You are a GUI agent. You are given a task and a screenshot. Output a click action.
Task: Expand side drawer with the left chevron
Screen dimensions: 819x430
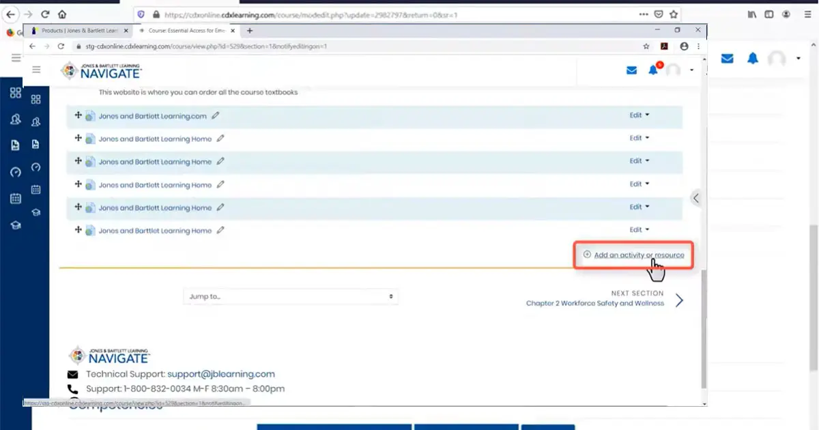coord(695,199)
